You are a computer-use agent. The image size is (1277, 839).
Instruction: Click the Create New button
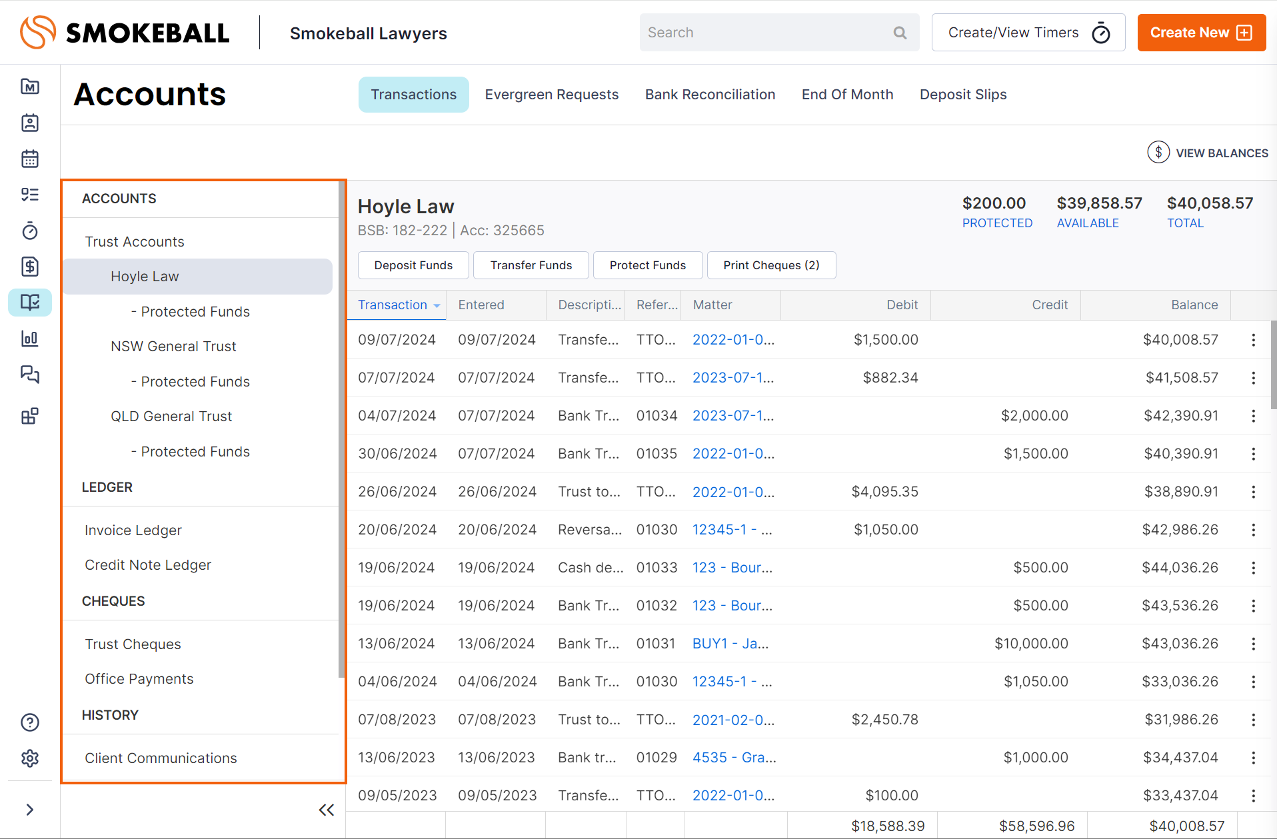(1201, 33)
